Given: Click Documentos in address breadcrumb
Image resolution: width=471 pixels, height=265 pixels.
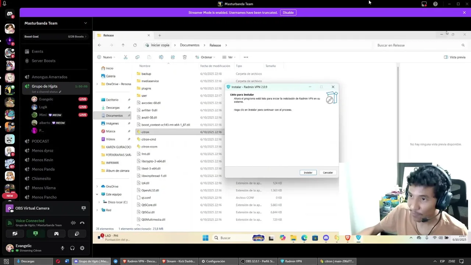Looking at the screenshot, I should tap(190, 45).
